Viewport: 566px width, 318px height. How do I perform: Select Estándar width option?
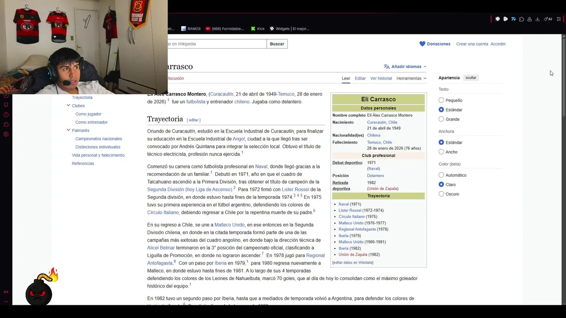(441, 142)
